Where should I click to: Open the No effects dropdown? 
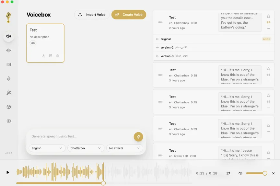[124, 148]
